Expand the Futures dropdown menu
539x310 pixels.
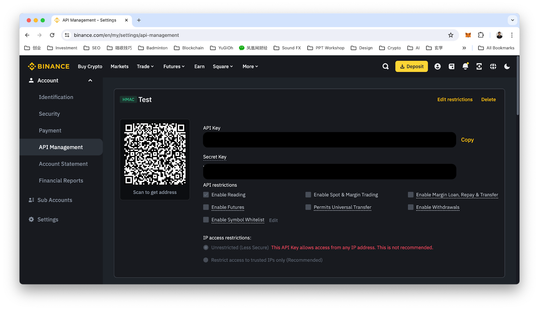click(174, 66)
